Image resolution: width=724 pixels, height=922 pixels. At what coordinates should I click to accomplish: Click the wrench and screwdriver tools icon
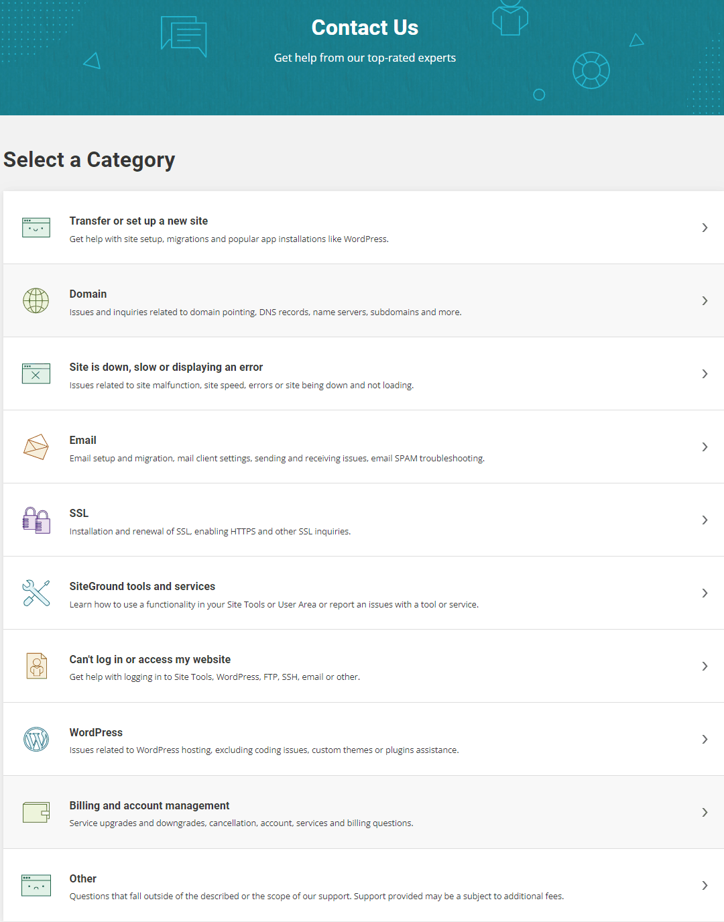click(36, 593)
